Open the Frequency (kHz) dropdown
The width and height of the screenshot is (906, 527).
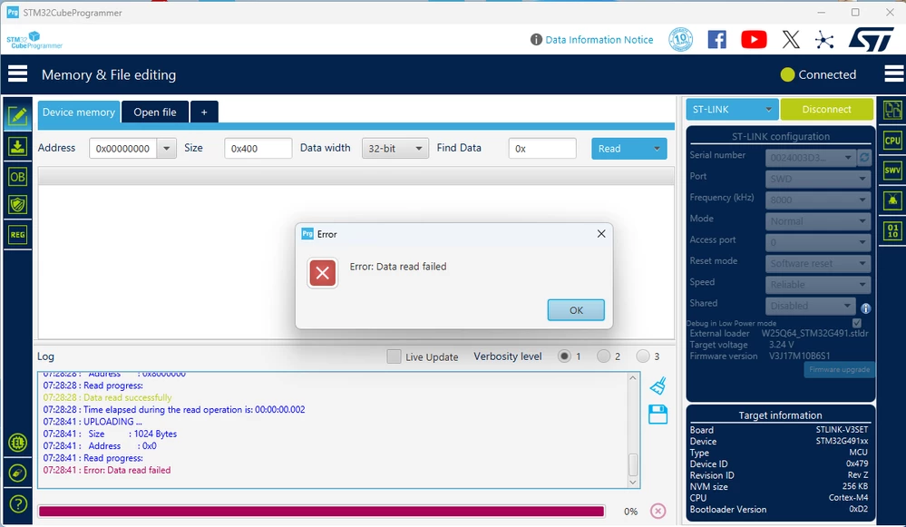[818, 200]
